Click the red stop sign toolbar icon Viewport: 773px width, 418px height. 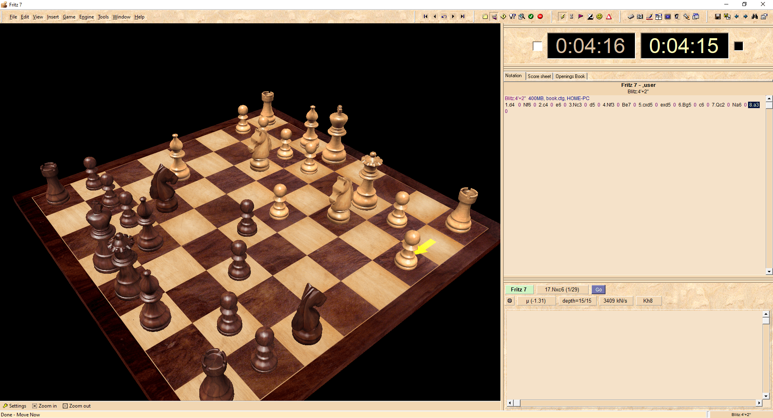tap(540, 16)
